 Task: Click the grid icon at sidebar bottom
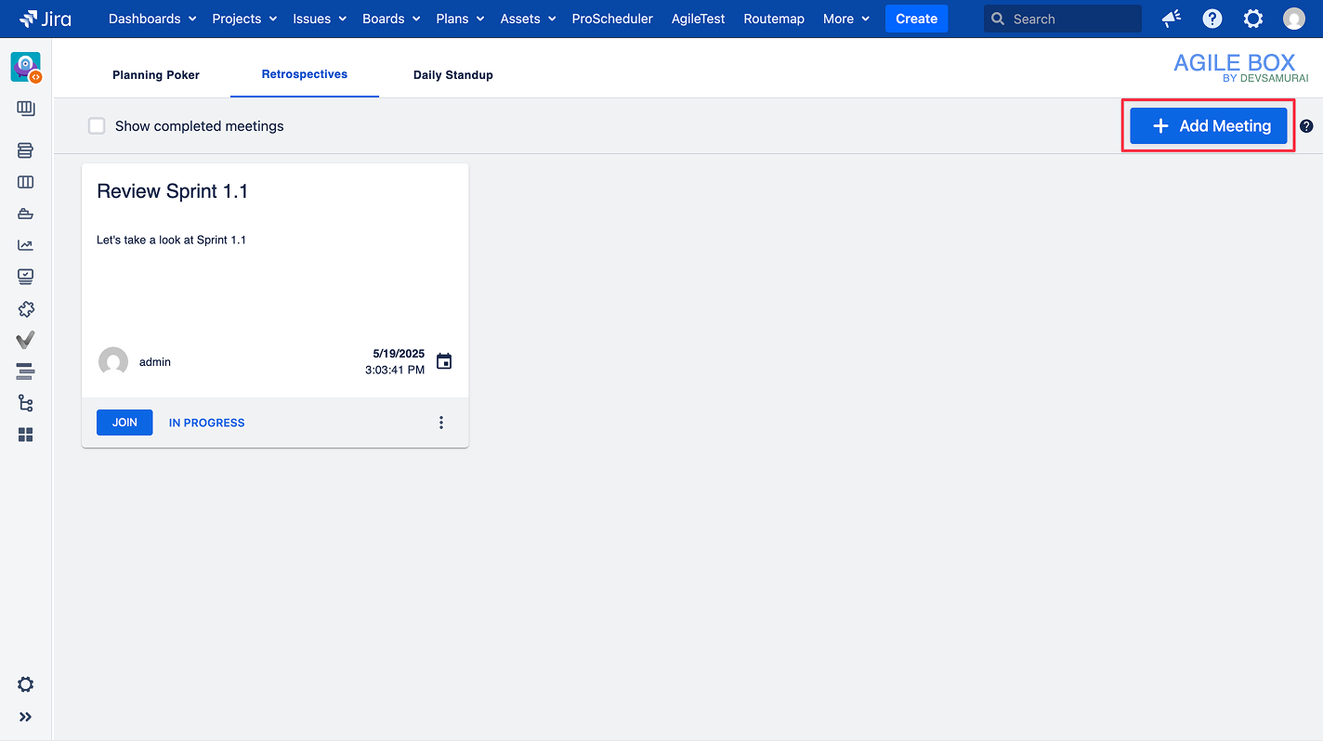click(x=25, y=435)
